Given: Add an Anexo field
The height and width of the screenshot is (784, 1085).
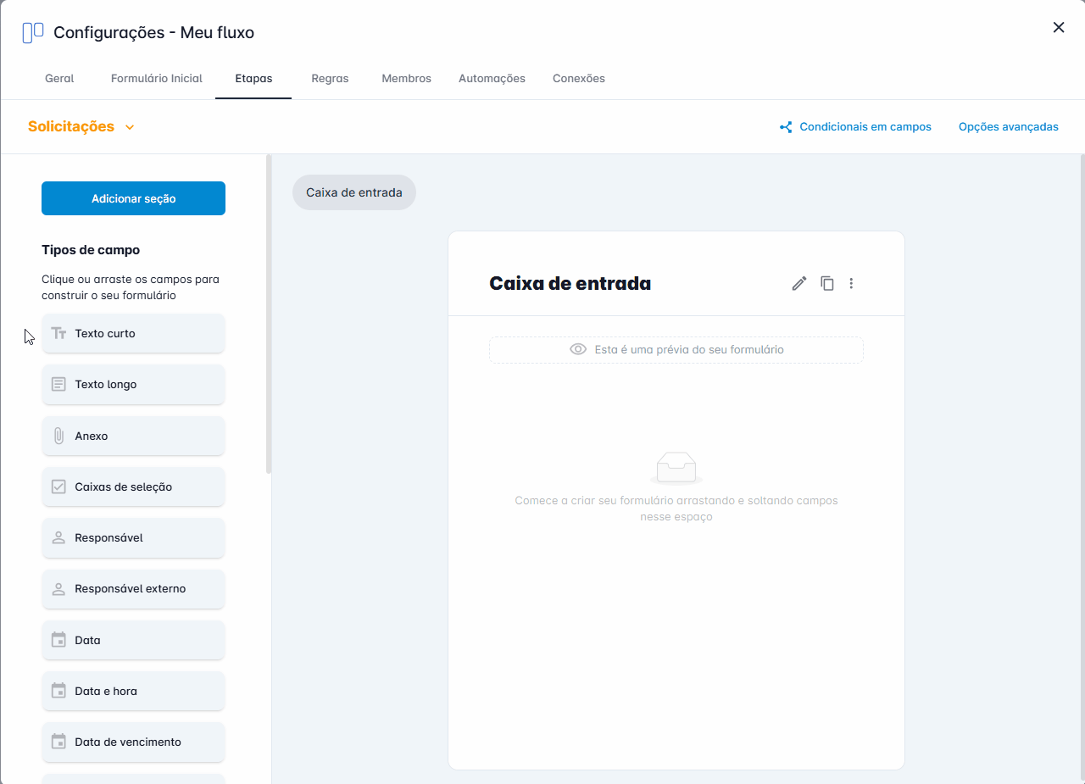Looking at the screenshot, I should coord(133,436).
